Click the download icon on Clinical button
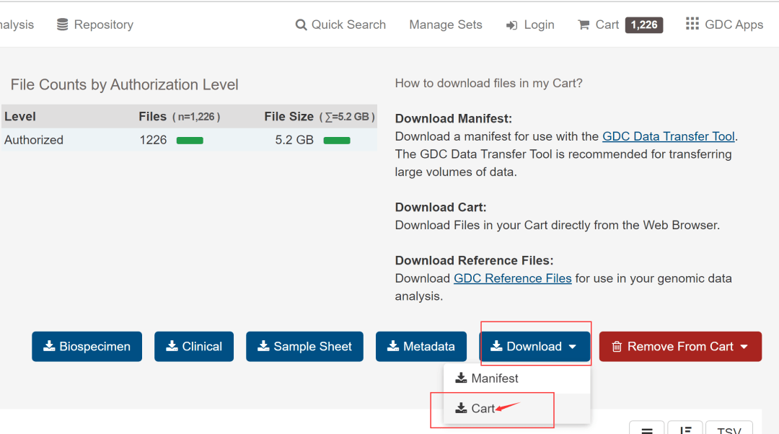Viewport: 779px width, 434px height. 172,346
